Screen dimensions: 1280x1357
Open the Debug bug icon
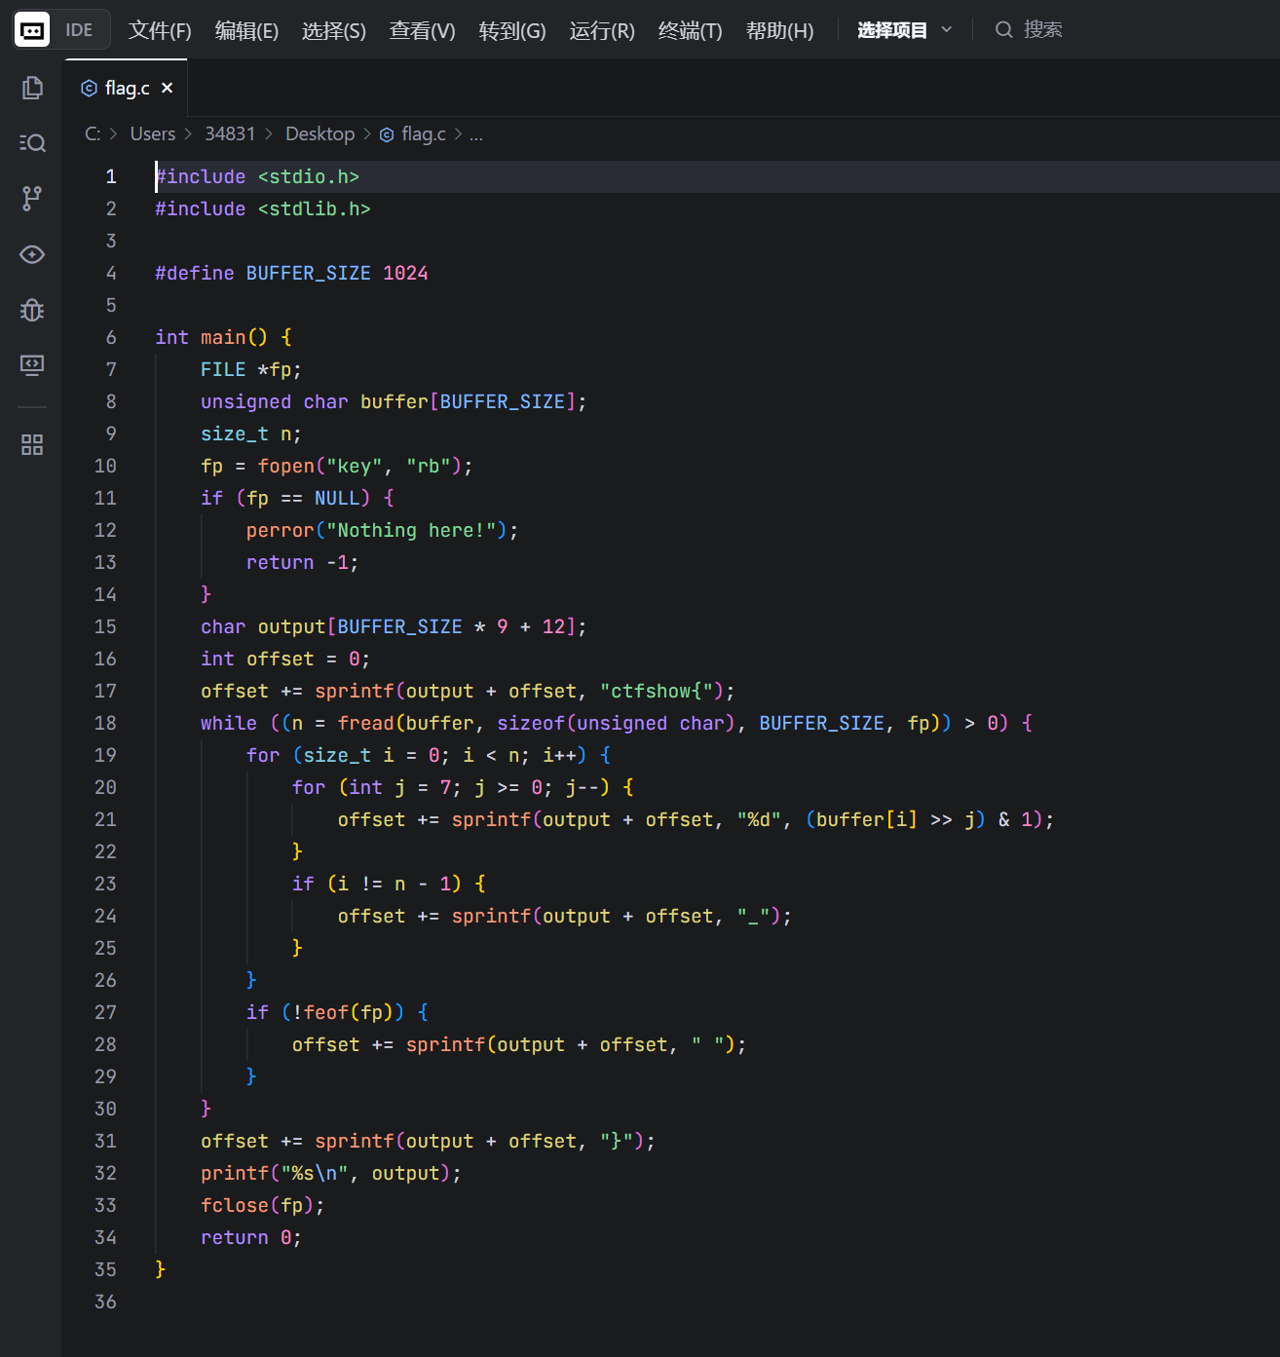(x=32, y=310)
